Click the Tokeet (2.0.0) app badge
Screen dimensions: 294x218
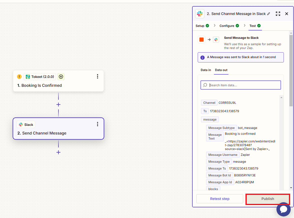pos(40,77)
